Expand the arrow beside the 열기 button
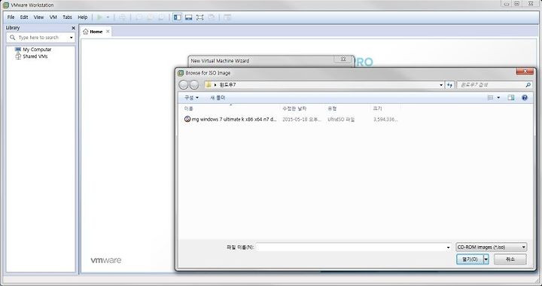Image resolution: width=542 pixels, height=286 pixels. tap(486, 259)
